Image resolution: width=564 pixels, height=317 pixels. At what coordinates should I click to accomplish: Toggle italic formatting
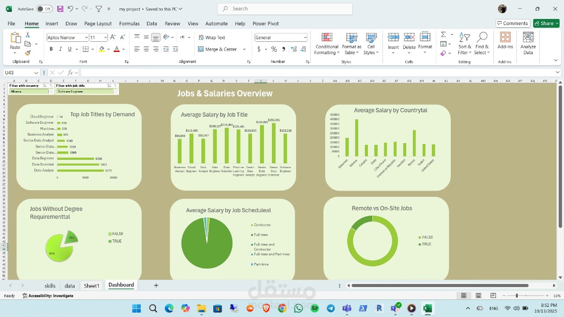pyautogui.click(x=60, y=49)
